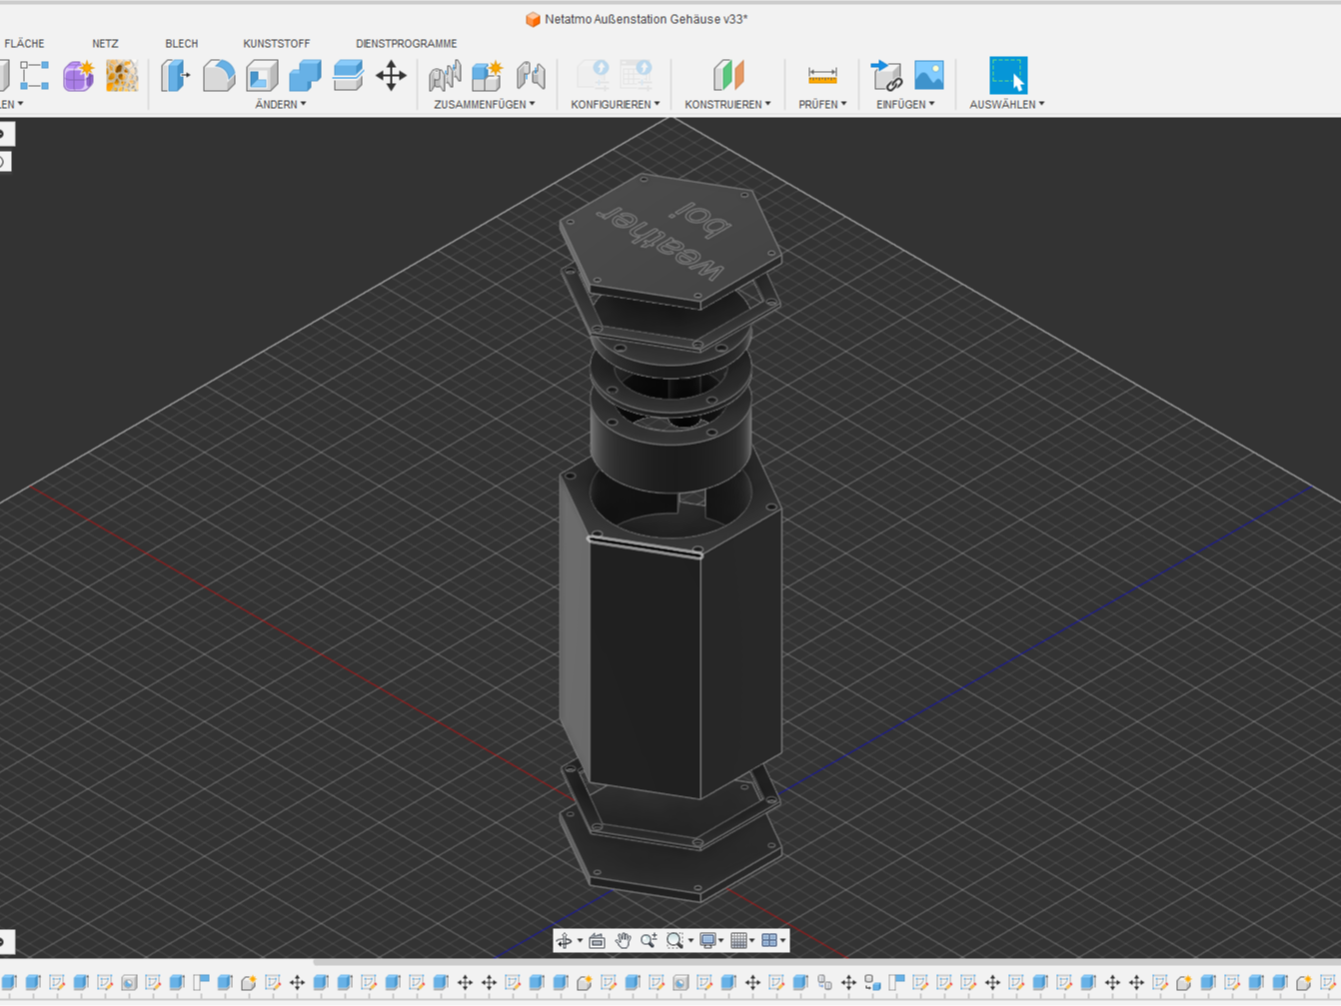This screenshot has width=1341, height=1006.
Task: Click the Viewports layout icon
Action: click(769, 940)
